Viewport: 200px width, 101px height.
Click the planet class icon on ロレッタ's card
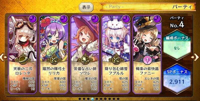click(x=23, y=60)
